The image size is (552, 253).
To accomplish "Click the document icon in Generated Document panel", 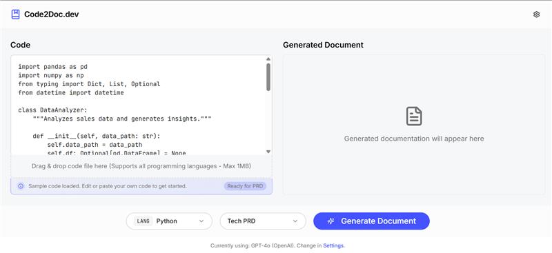I will 413,117.
